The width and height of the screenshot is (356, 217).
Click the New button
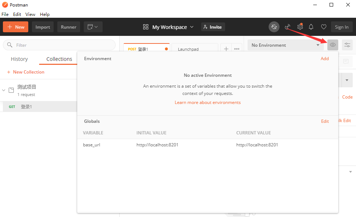(16, 27)
